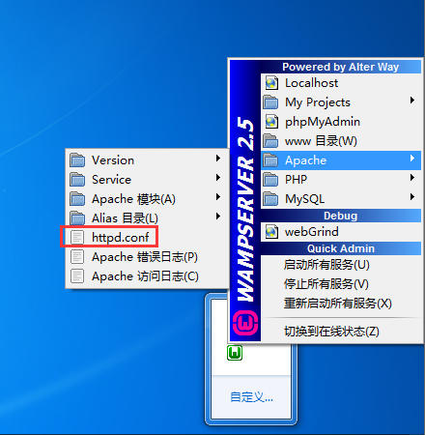Expand the Version submenu arrow

tap(218, 158)
